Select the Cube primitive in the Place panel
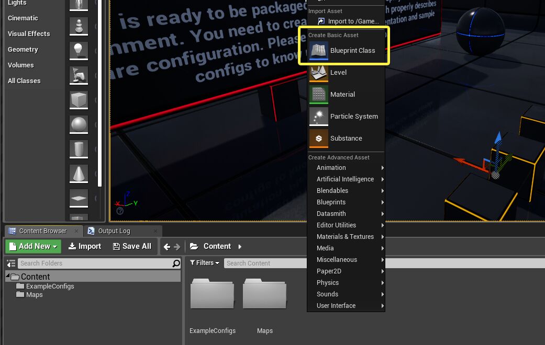Viewport: 545px width, 345px height. click(x=78, y=99)
